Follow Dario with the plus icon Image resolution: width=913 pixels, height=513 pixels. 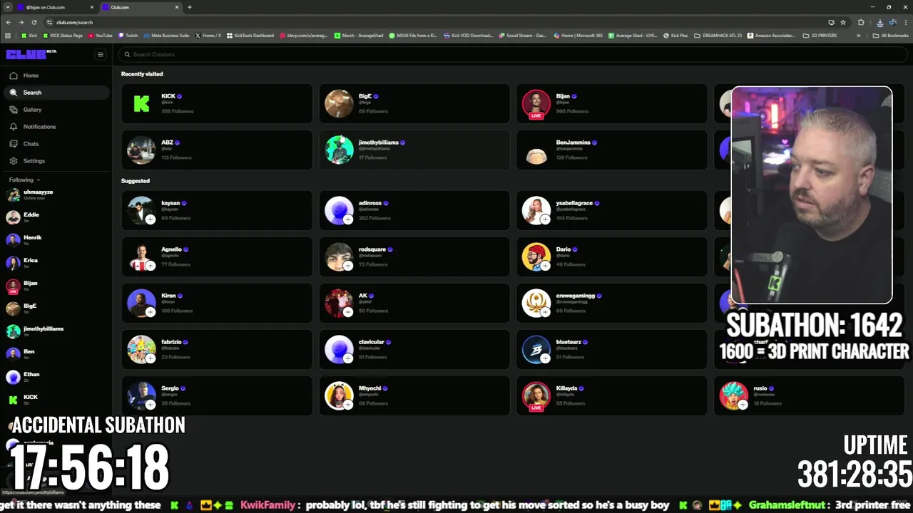pyautogui.click(x=546, y=266)
